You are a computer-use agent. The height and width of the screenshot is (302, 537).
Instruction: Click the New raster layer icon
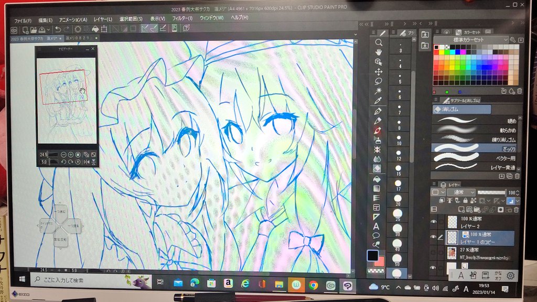click(x=461, y=210)
